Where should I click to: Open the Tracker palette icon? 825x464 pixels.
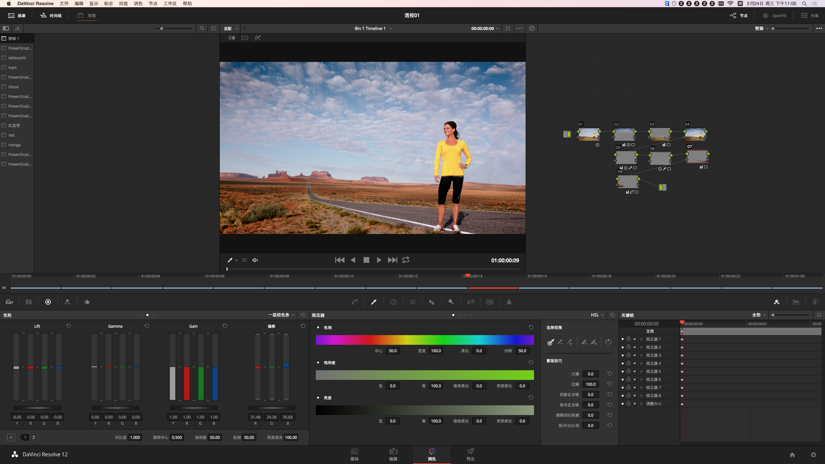412,302
